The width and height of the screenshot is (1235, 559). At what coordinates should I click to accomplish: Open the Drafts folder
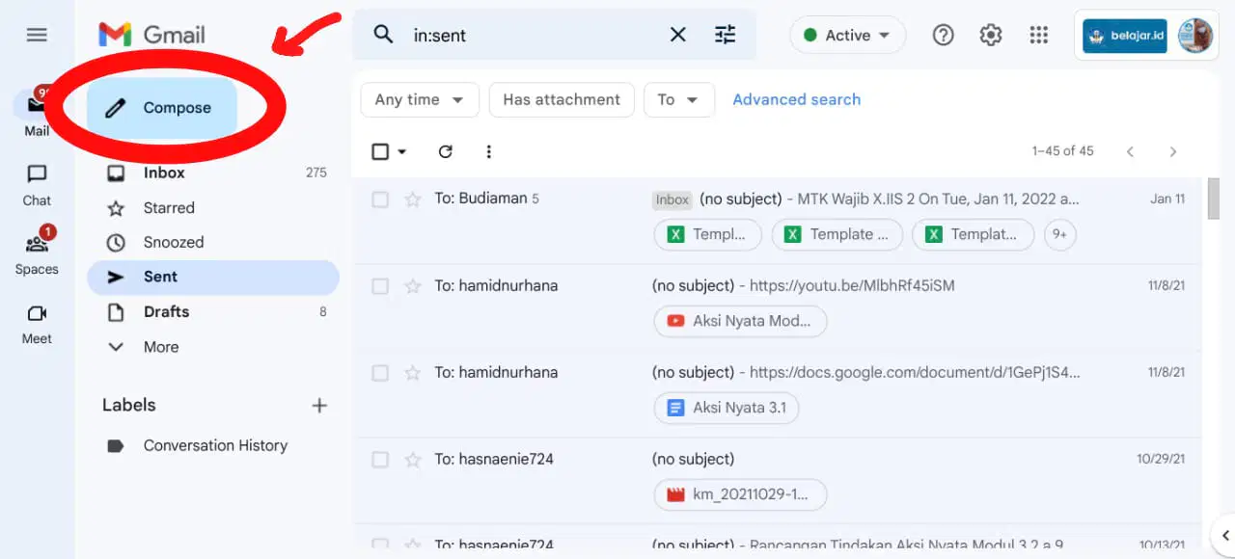coord(213,311)
